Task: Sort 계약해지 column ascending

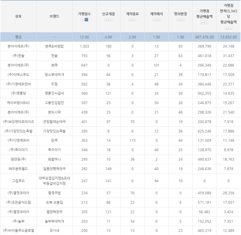Action: click(x=154, y=20)
